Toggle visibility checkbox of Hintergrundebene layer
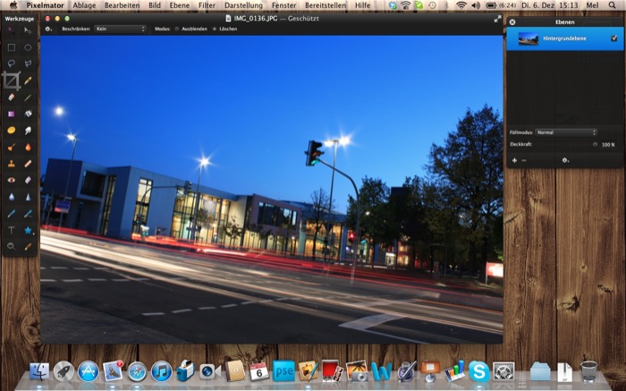 [613, 38]
